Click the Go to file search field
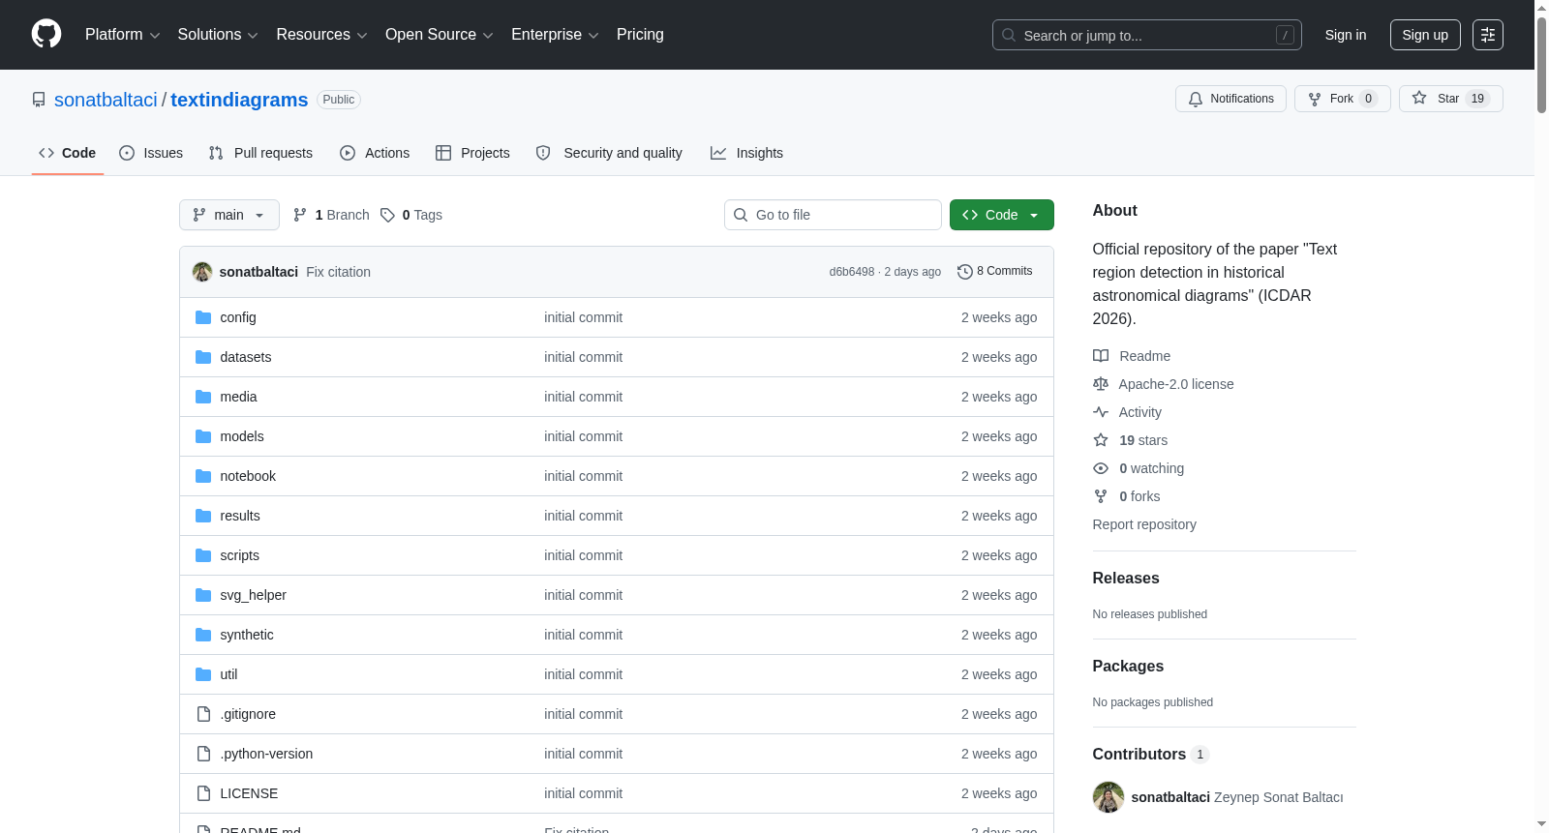1549x833 pixels. 833,215
